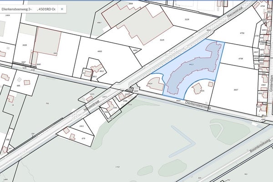
Task: Click the Boomkreekweg road label
Action: click(x=261, y=146)
